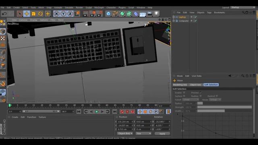The width and height of the screenshot is (258, 145).
Task: Toggle the Surface checkbox
Action: point(184,96)
